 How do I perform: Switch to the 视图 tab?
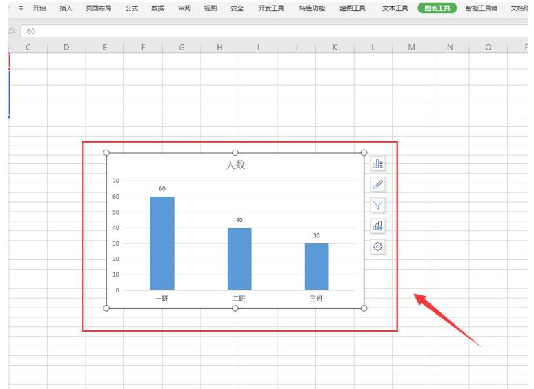point(210,8)
